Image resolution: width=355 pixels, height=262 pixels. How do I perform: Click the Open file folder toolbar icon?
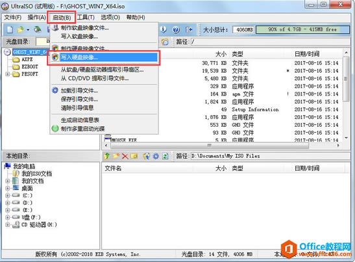(x=20, y=29)
